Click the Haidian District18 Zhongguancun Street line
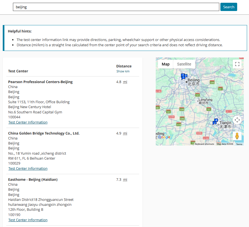249x227 pixels. click(41, 200)
